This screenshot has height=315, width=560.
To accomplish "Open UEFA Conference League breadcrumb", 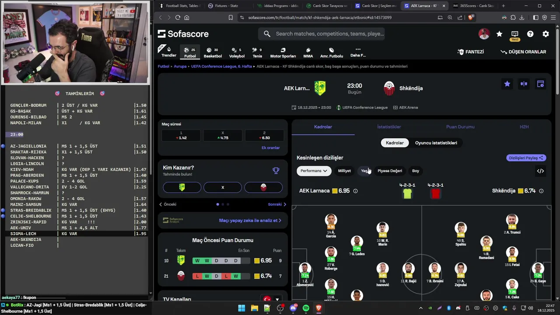I will coord(221,66).
